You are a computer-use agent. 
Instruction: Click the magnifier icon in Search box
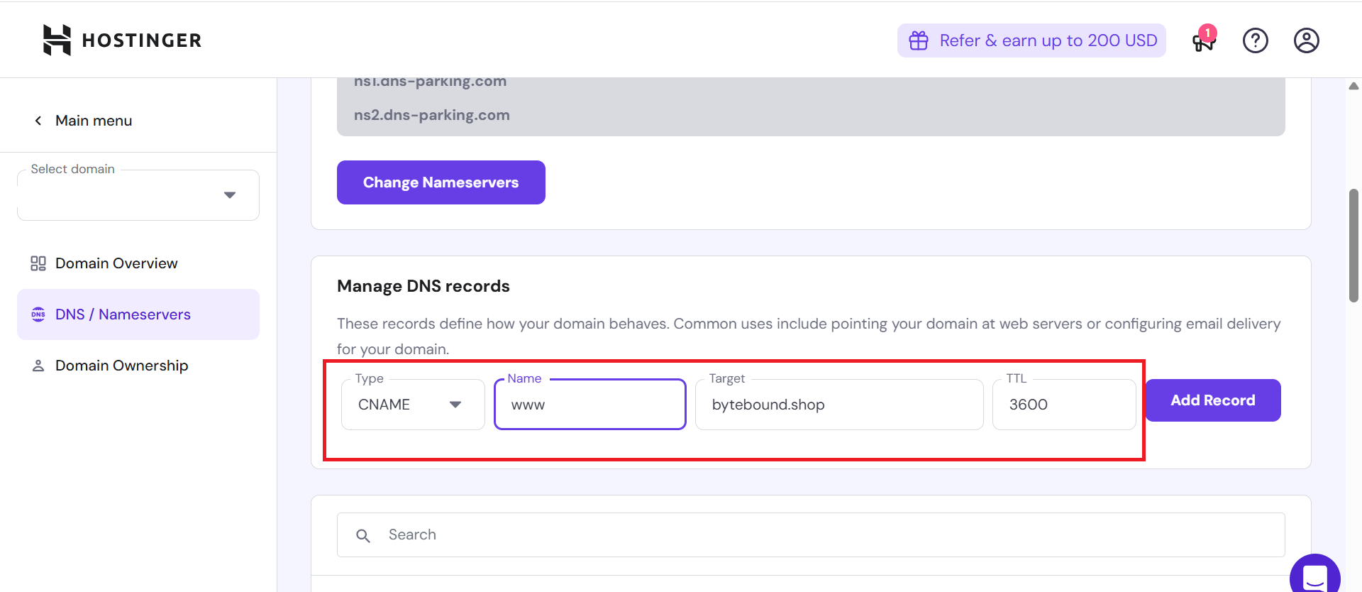(363, 535)
